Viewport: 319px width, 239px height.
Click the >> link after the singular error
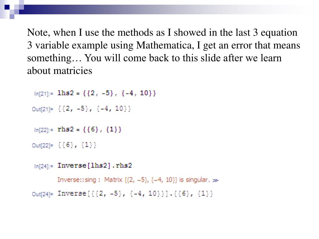tap(216, 180)
